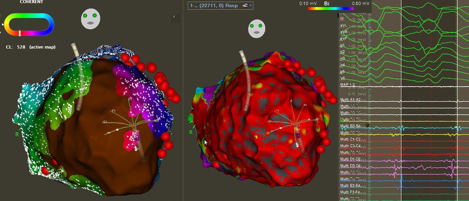The image size is (469, 201).
Task: Click the white marker on the coherent color wheel
Action: [x=19, y=33]
